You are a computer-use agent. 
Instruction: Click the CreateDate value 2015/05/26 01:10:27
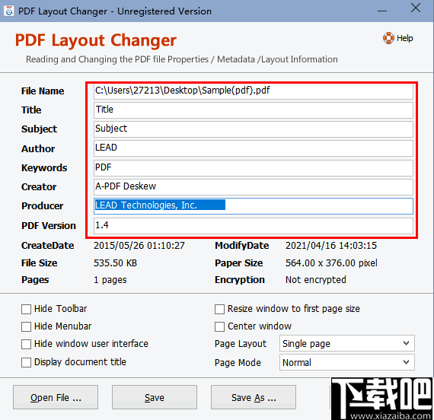point(139,246)
